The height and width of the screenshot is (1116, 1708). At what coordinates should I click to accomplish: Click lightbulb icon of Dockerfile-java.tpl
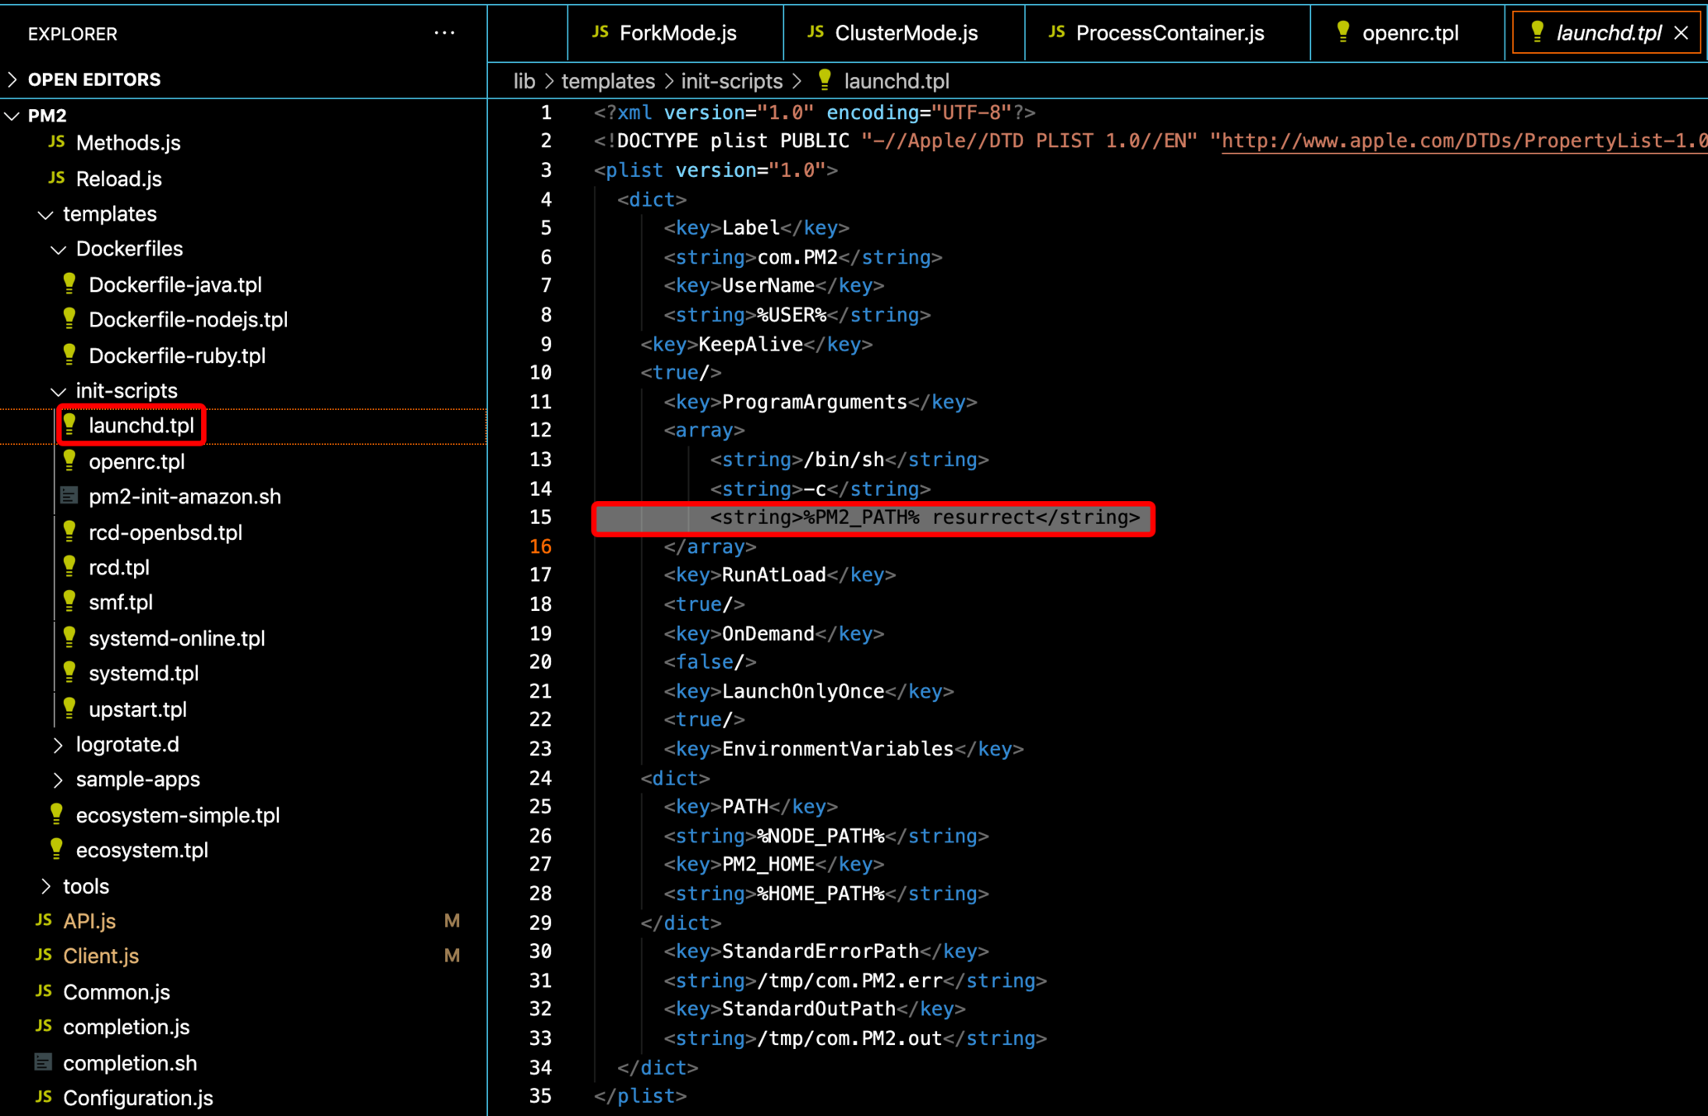(x=69, y=284)
